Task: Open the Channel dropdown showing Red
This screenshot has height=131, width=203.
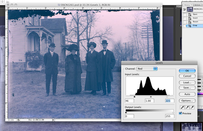Action: click(x=147, y=69)
